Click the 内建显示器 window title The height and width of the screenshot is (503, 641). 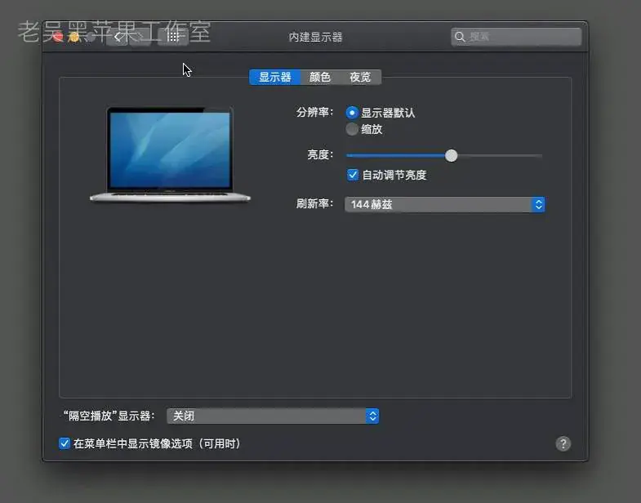pyautogui.click(x=315, y=38)
